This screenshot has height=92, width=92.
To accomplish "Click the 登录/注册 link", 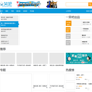I will coord(89,11).
